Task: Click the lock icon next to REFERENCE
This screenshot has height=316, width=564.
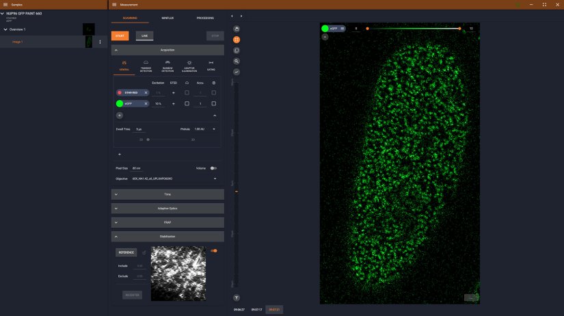Action: click(x=144, y=252)
